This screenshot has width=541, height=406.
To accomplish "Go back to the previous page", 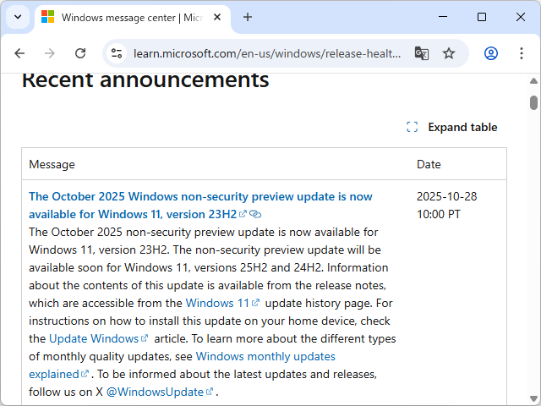I will pos(19,53).
